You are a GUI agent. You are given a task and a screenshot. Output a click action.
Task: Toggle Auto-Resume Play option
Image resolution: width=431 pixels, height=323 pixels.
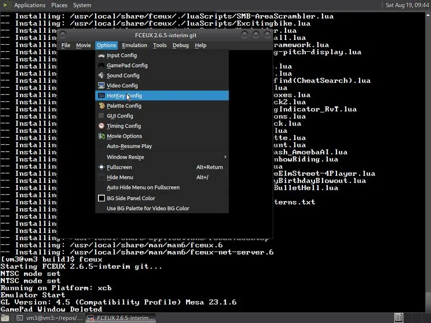162,146
